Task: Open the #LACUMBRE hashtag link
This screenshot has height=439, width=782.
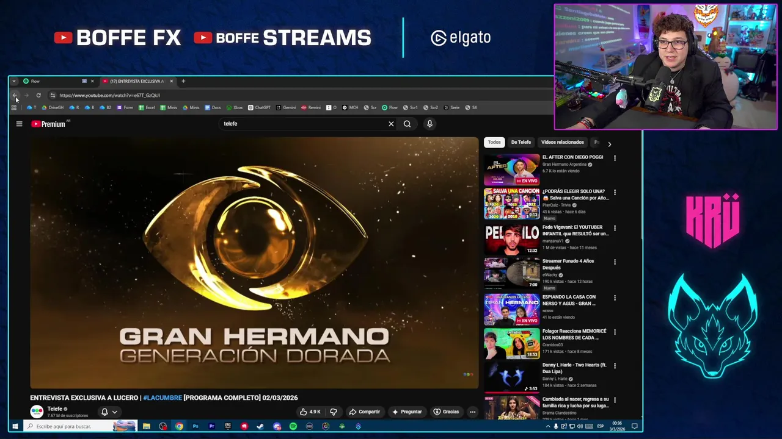Action: coord(163,398)
